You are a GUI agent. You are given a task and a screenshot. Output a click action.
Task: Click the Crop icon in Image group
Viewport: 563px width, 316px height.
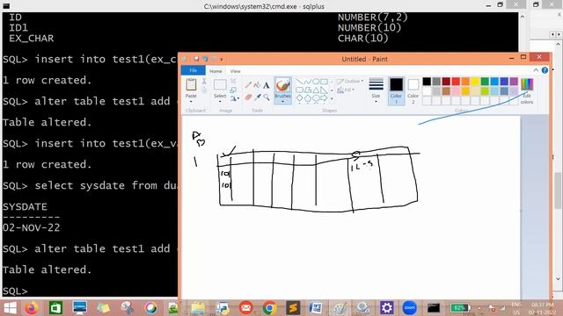[x=233, y=82]
